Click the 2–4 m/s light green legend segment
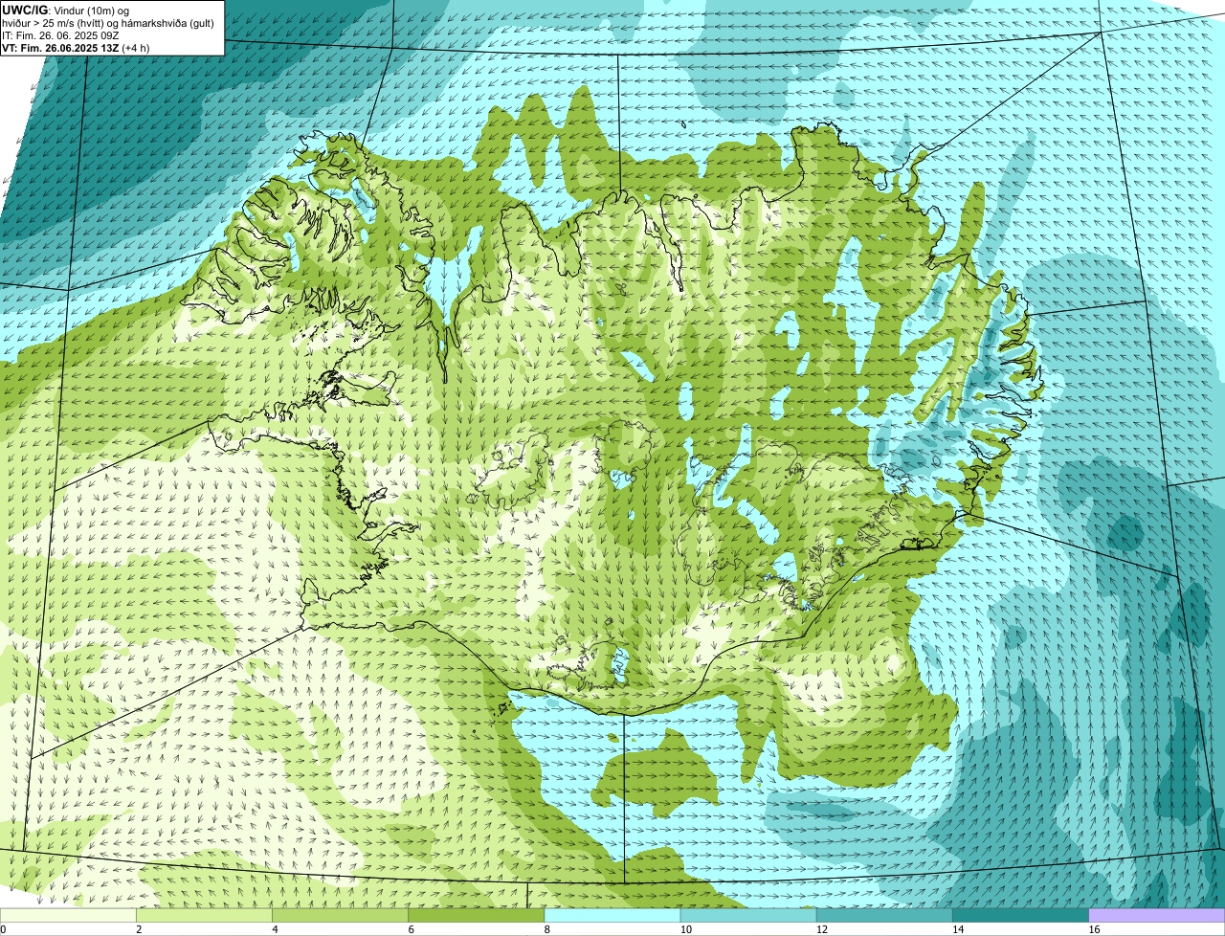 coord(204,916)
